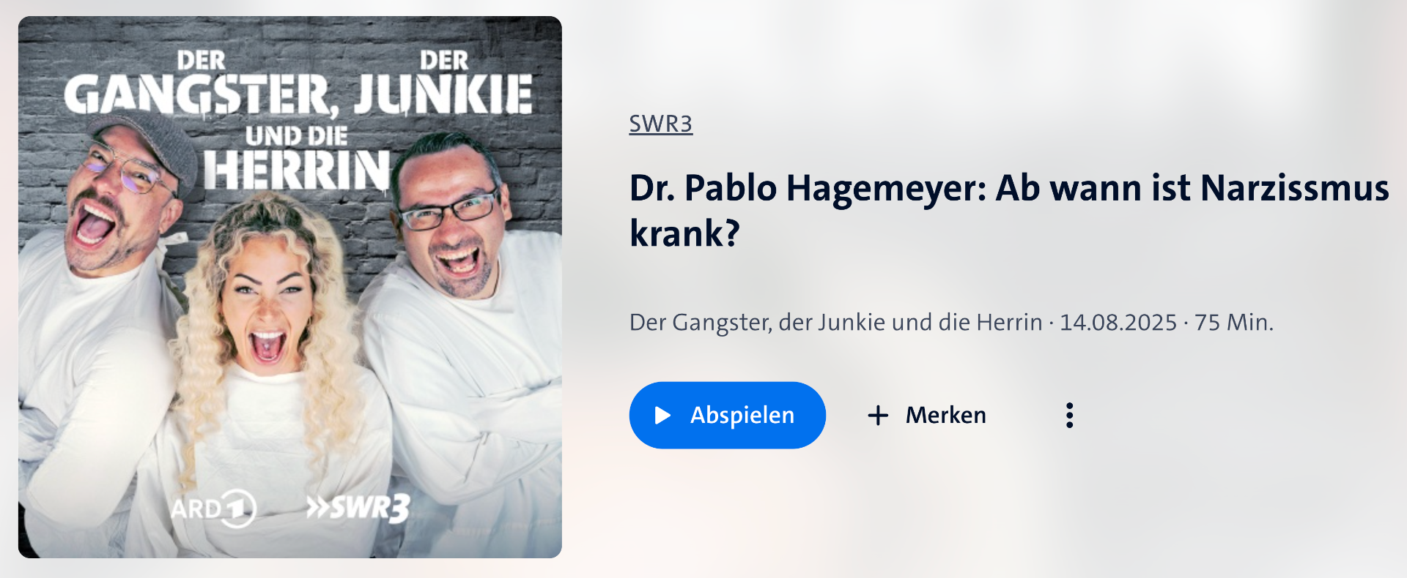This screenshot has width=1407, height=578.
Task: Play the episode with Abspielen button
Action: pyautogui.click(x=728, y=416)
